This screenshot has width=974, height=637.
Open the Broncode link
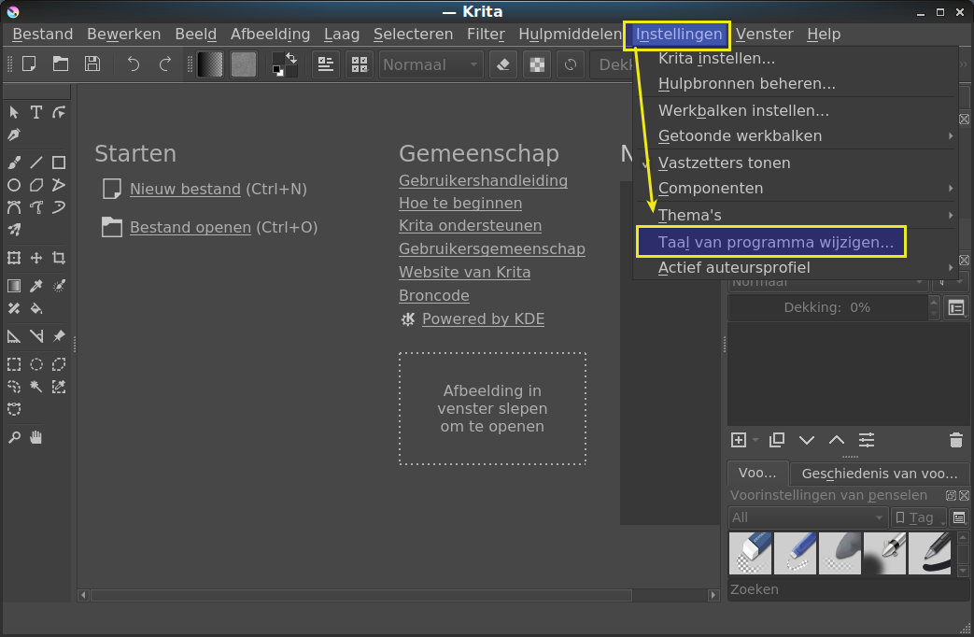(x=434, y=295)
